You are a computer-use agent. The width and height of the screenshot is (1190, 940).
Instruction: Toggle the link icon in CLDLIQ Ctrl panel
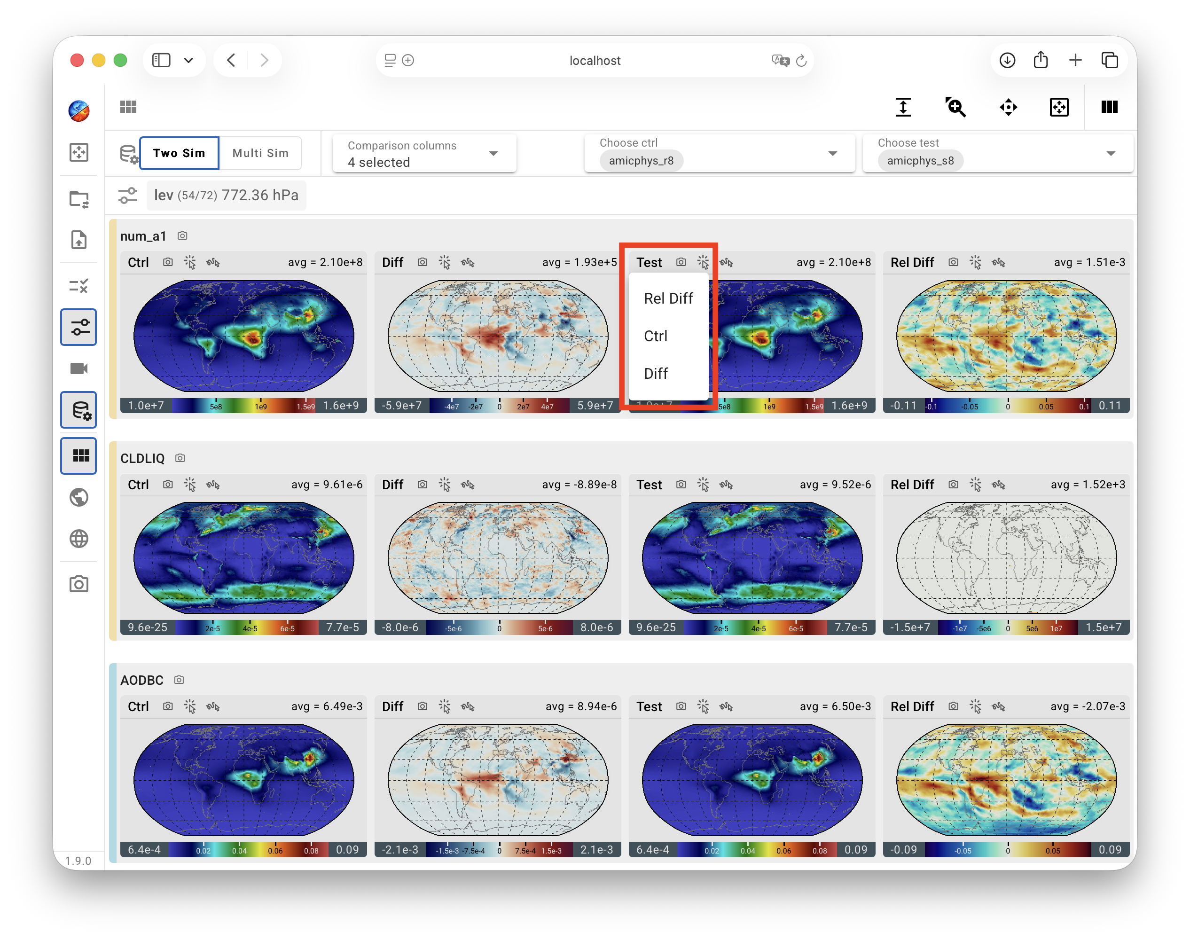213,485
